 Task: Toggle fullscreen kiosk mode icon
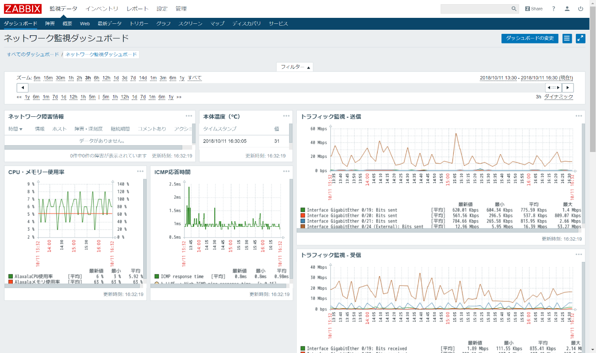(x=580, y=38)
